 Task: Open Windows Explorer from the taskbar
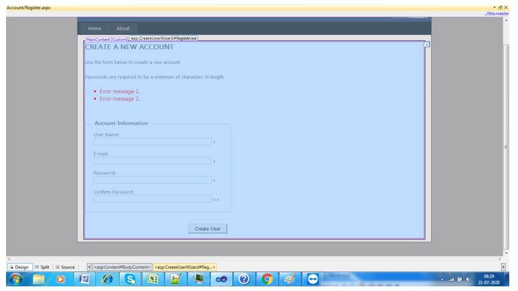(39, 280)
